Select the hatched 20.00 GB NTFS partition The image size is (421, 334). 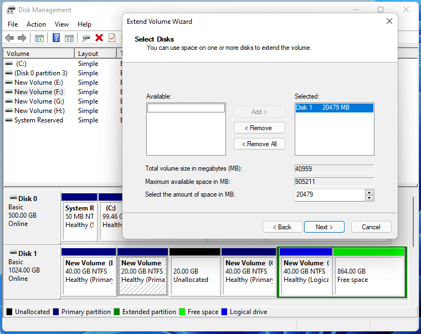coord(142,272)
